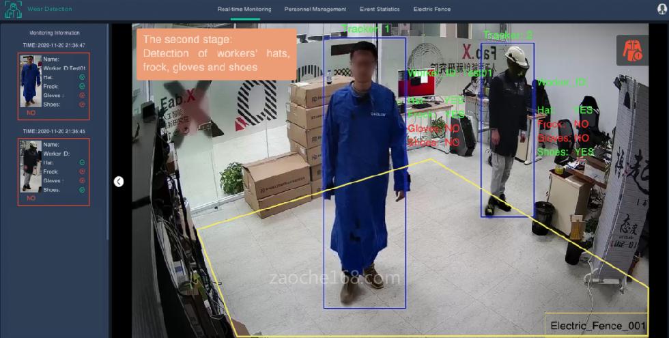
Task: Click the Gloves status icon in first record
Action: point(82,96)
